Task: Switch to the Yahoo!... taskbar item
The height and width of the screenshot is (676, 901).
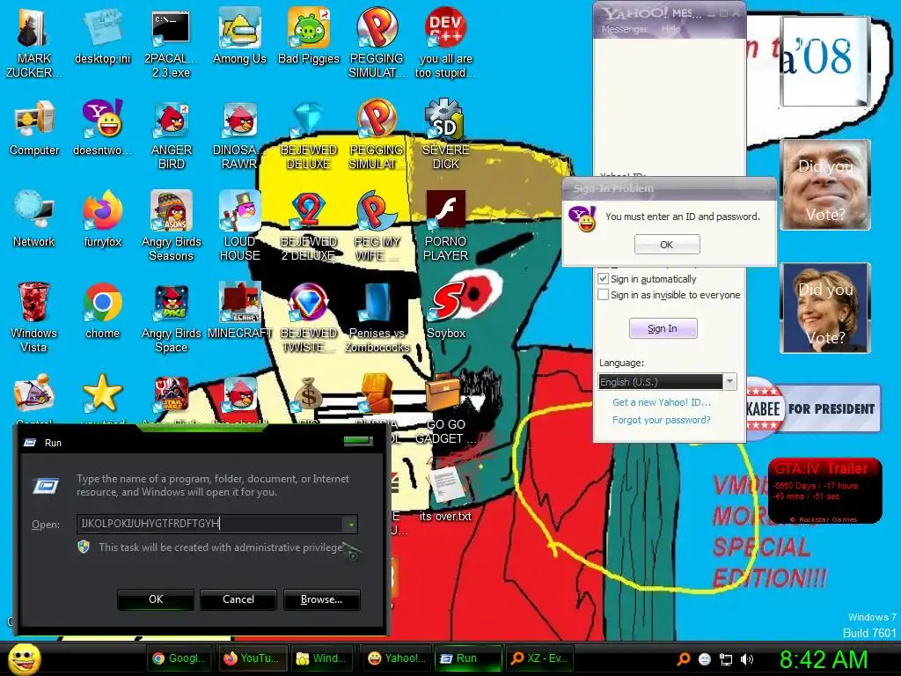Action: pos(396,658)
